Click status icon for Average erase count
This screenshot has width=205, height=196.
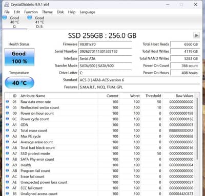point(7,142)
